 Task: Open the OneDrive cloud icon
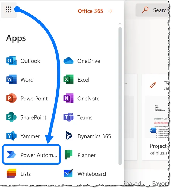click(68, 61)
